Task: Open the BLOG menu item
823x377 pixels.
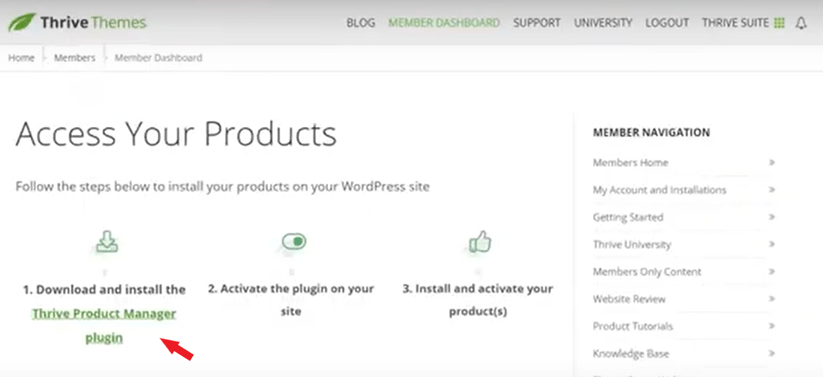Action: [x=361, y=23]
